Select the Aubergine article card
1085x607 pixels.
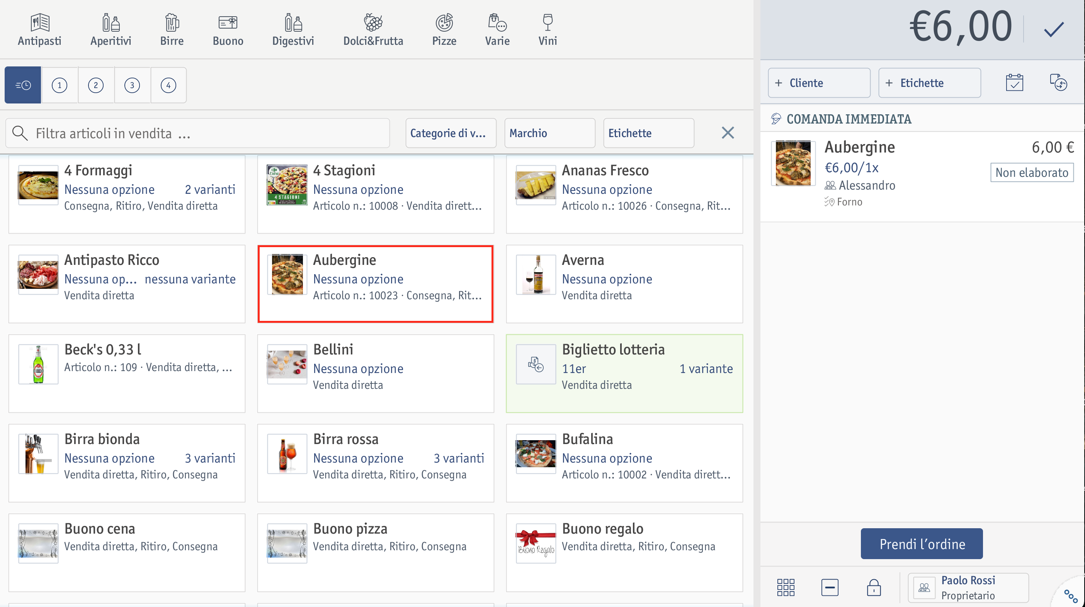click(376, 284)
